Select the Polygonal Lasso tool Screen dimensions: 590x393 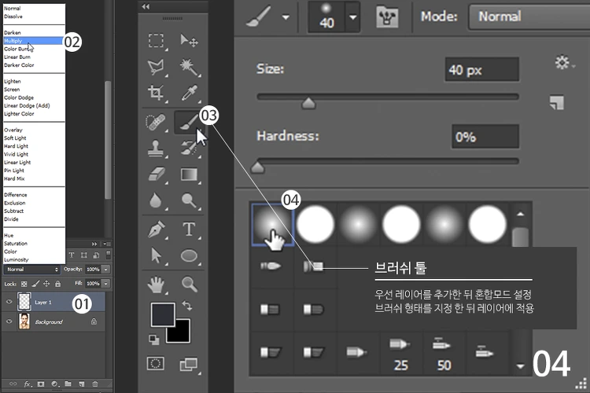pyautogui.click(x=156, y=67)
